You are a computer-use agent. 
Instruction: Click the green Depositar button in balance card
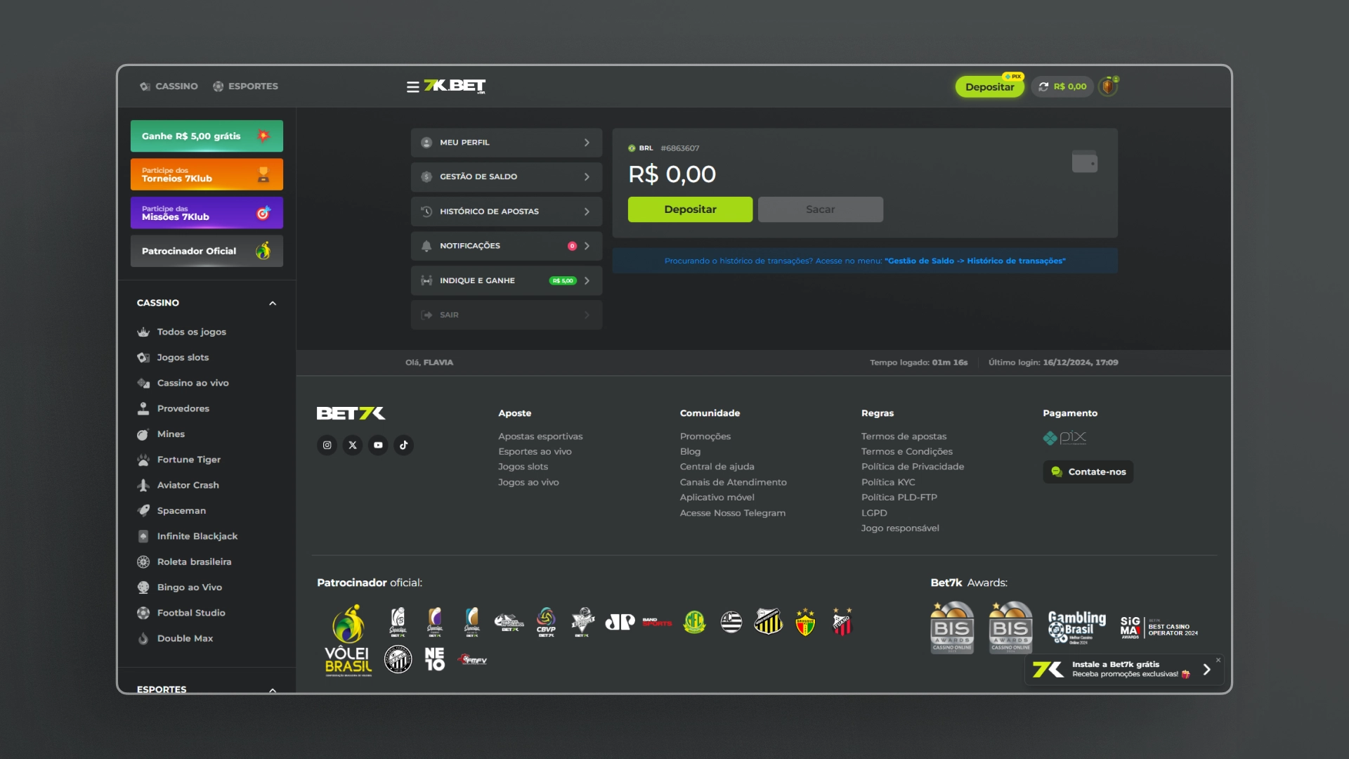pyautogui.click(x=690, y=209)
